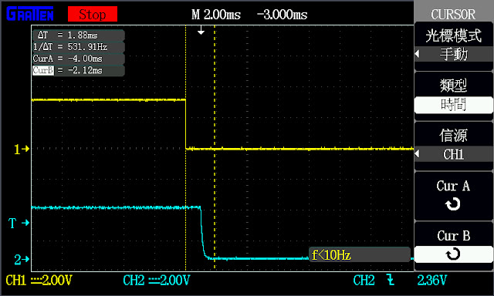
Task: Click the Cur A menu label
Action: (453, 186)
